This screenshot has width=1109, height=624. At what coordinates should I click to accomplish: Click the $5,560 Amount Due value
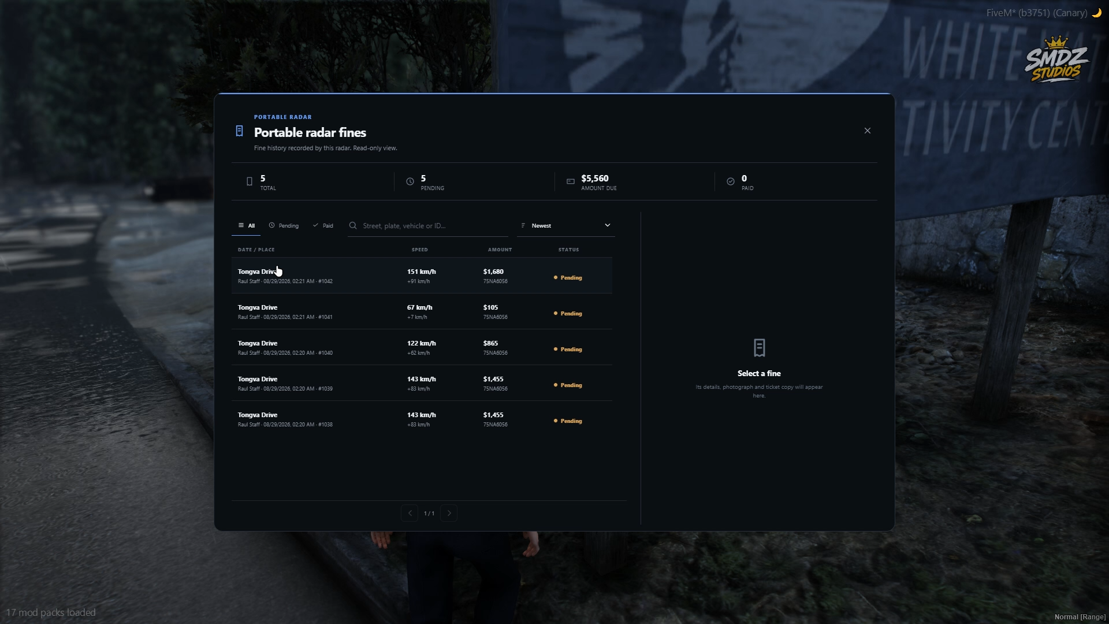[x=595, y=179]
